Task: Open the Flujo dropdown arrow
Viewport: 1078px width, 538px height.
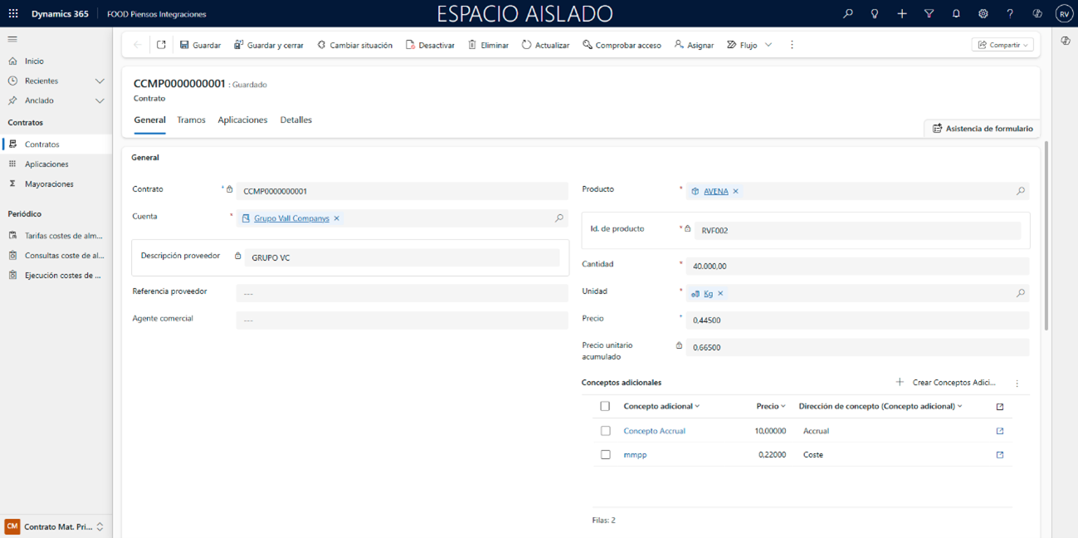Action: click(x=768, y=45)
